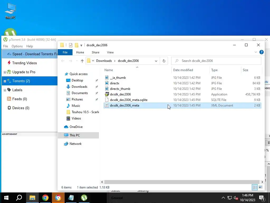The width and height of the screenshot is (270, 203).
Task: Show hidden system tray icons
Action: [x=223, y=198]
